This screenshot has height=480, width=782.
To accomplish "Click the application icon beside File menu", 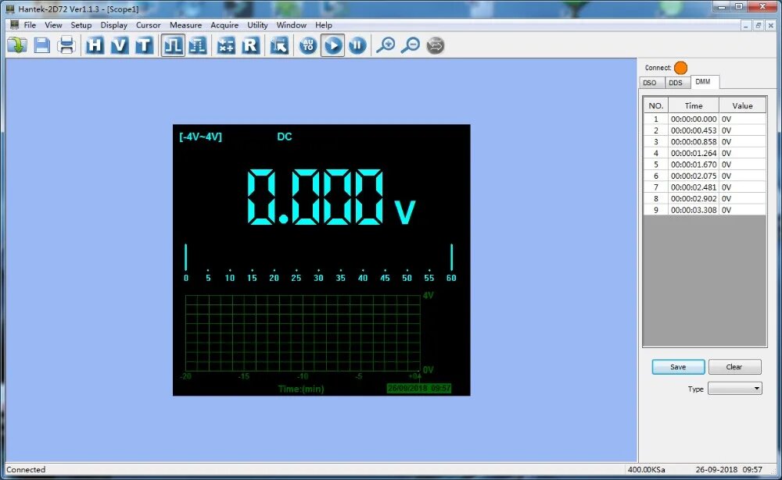I will [14, 24].
